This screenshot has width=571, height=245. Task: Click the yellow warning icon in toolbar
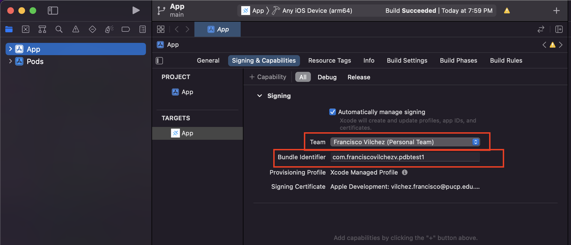point(507,11)
